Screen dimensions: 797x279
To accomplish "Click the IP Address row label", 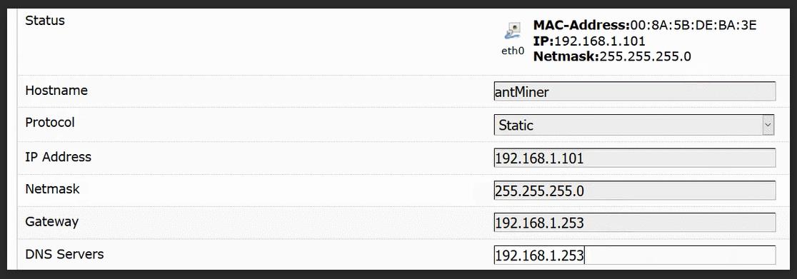I will pos(59,156).
